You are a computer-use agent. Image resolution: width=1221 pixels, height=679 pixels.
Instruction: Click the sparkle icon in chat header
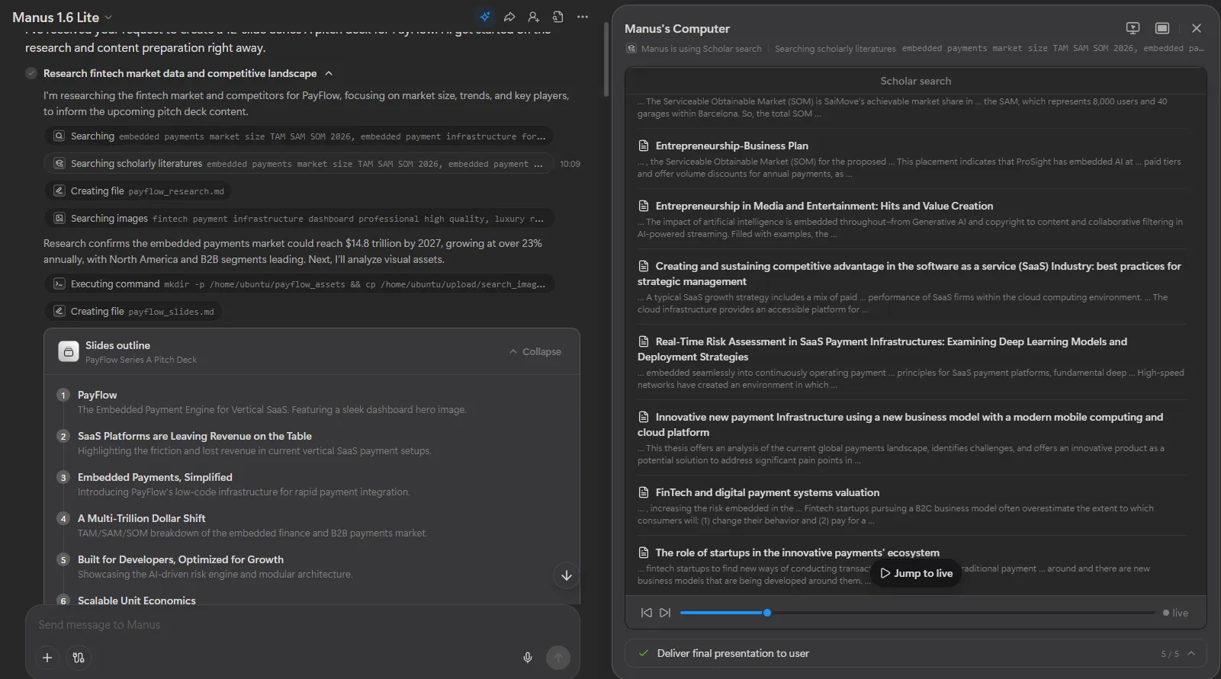(x=485, y=17)
